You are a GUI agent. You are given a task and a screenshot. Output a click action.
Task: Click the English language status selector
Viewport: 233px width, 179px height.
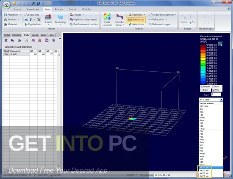pos(132,175)
